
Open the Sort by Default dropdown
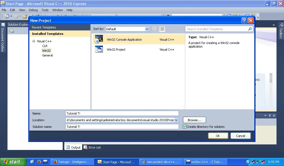[147, 29]
